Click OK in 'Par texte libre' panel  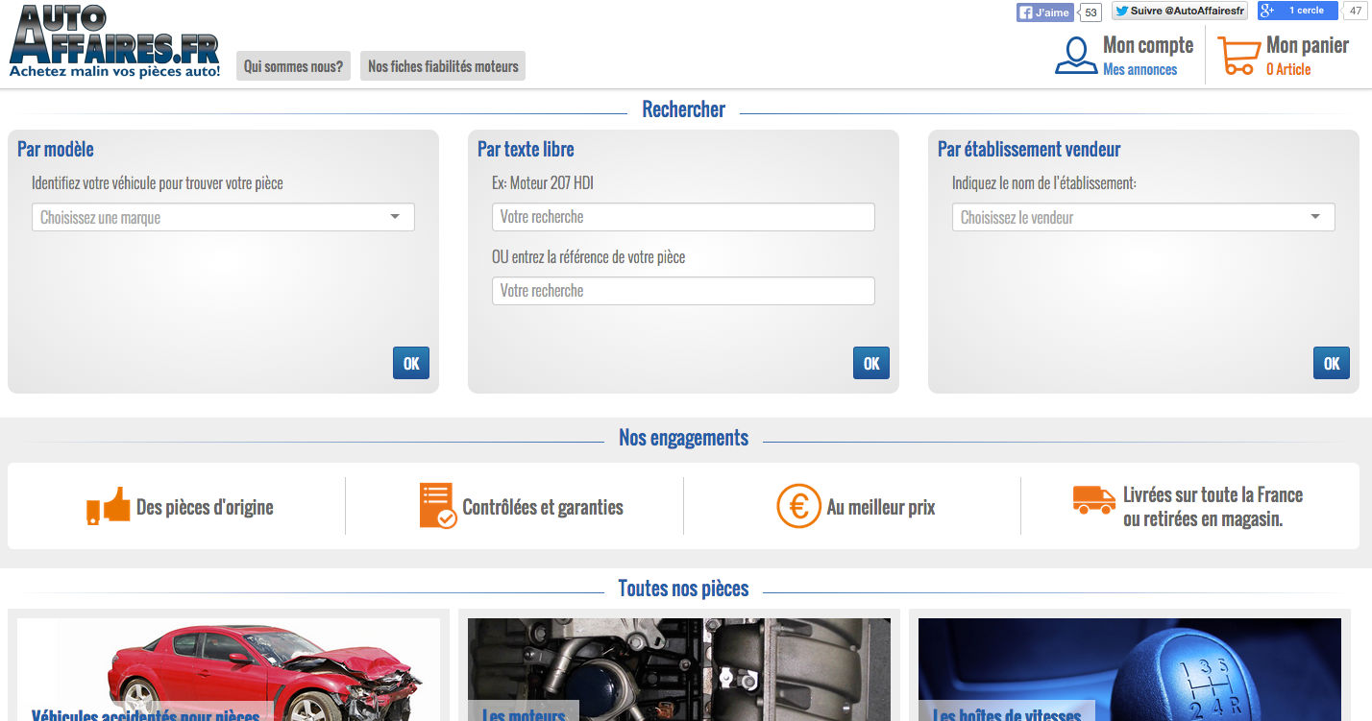(x=871, y=363)
